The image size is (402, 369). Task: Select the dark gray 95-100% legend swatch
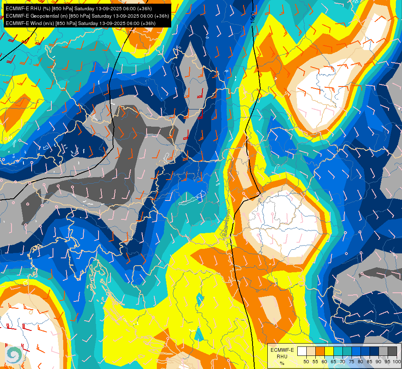coord(392,351)
